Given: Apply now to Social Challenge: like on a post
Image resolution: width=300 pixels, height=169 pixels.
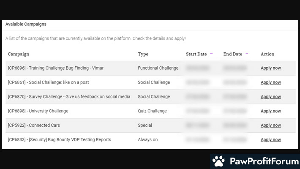Looking at the screenshot, I should click(x=270, y=82).
